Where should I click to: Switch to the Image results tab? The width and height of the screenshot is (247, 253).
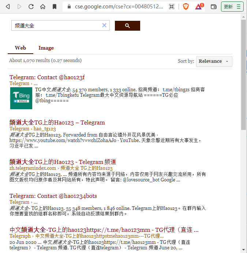click(x=46, y=48)
